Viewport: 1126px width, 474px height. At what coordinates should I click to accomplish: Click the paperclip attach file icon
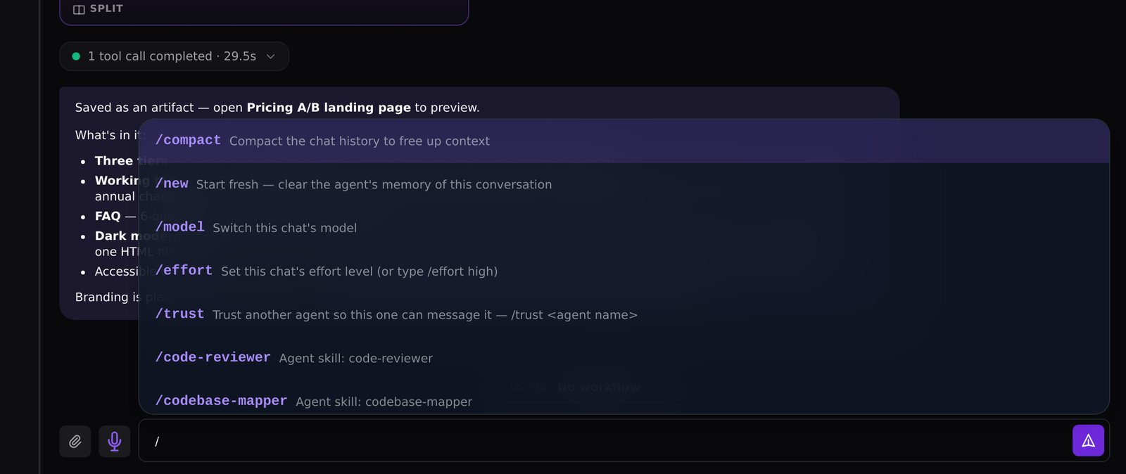coord(75,442)
